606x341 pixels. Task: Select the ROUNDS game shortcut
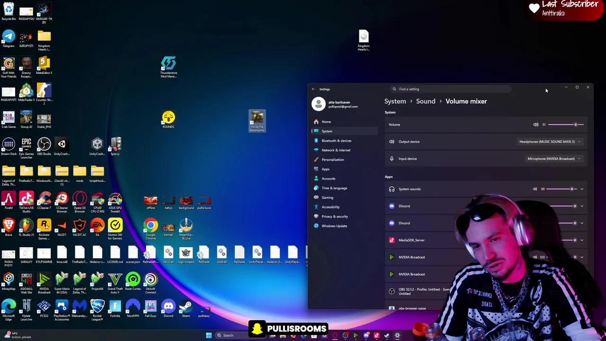[x=169, y=120]
